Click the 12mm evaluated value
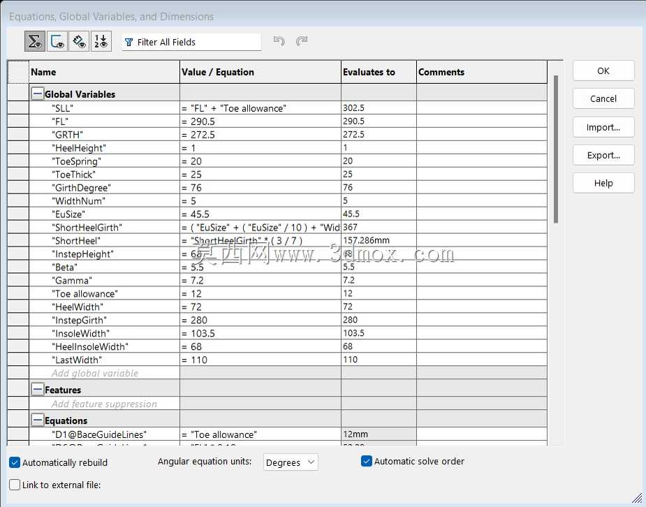 pyautogui.click(x=355, y=434)
